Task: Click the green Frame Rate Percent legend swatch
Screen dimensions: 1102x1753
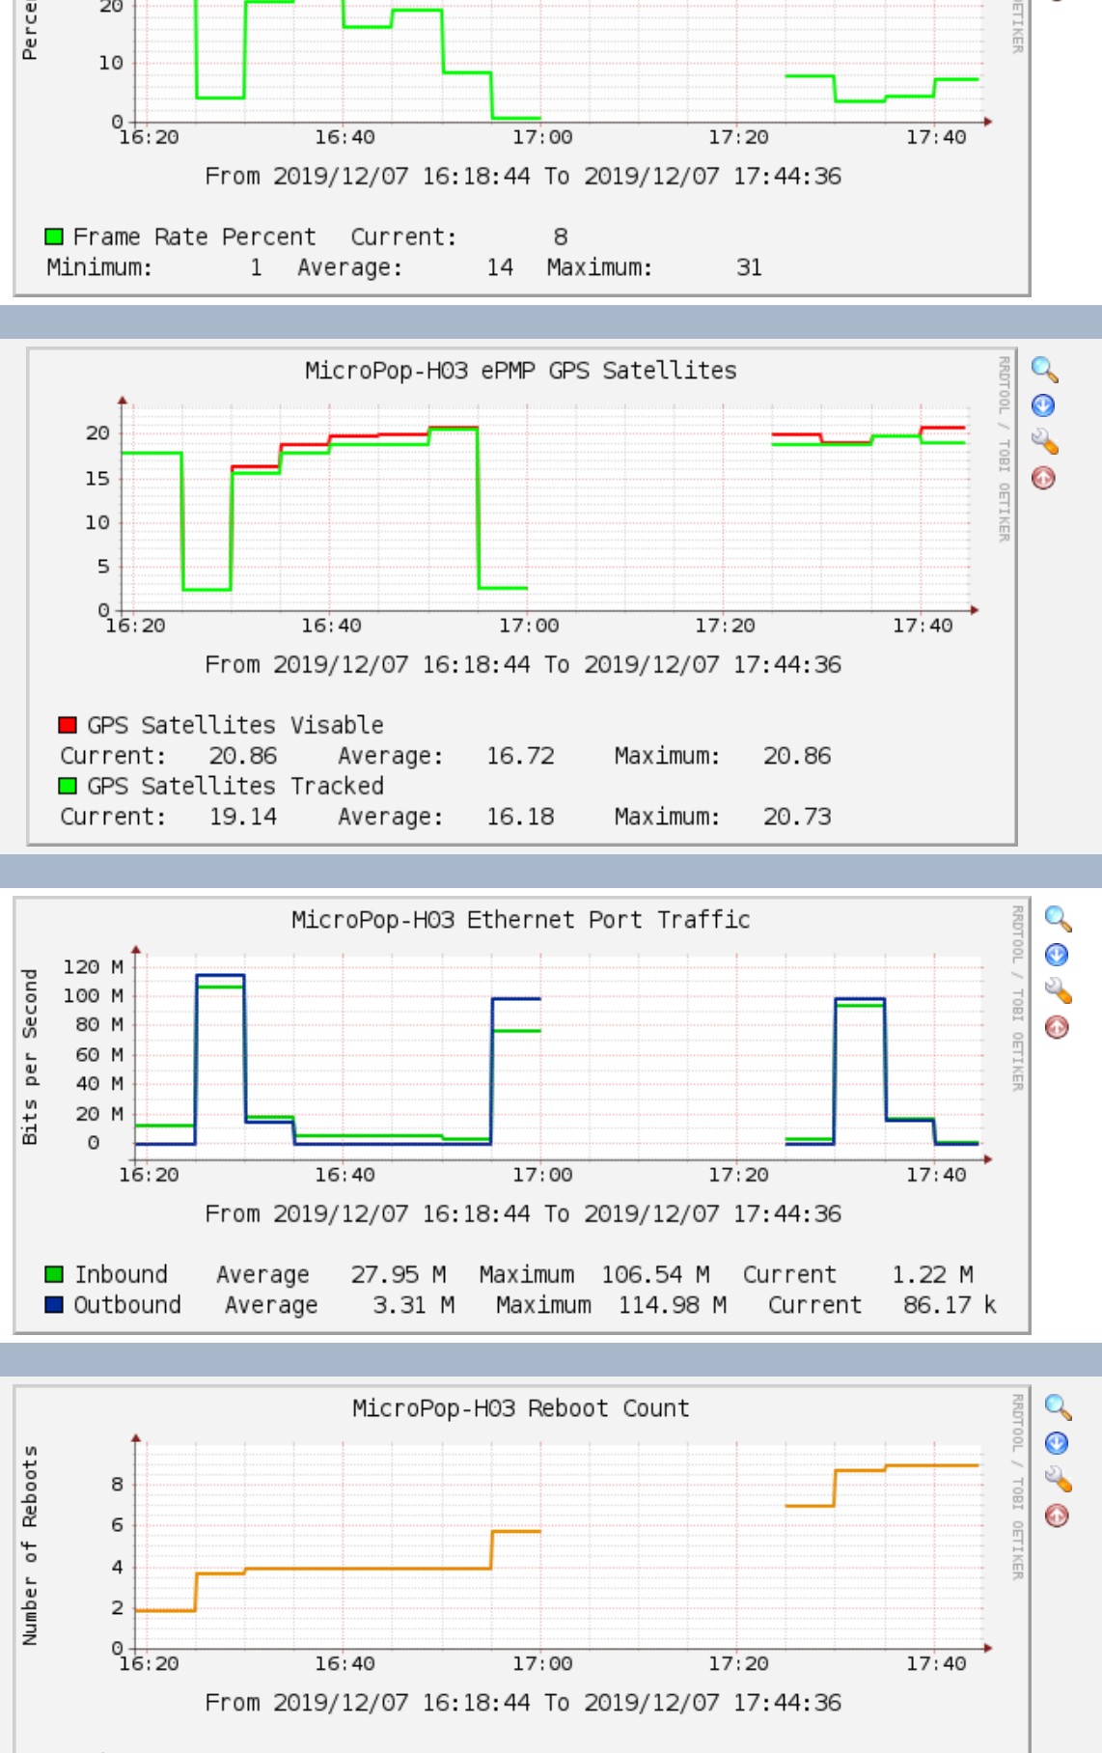Action: 54,237
